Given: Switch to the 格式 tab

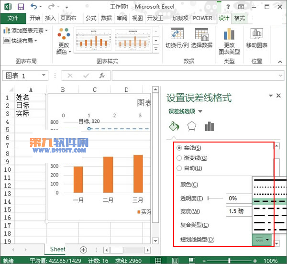Looking at the screenshot, I should coord(240,18).
